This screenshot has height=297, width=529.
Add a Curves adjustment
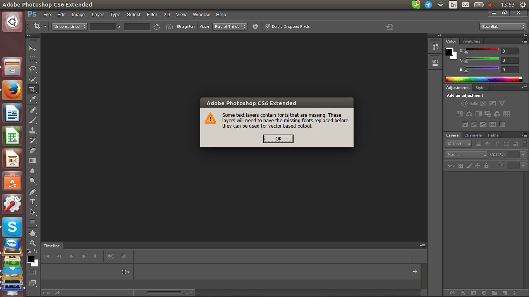tap(483, 104)
